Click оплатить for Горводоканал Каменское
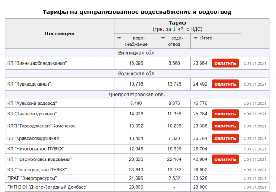The width and height of the screenshot is (276, 192). (x=225, y=126)
